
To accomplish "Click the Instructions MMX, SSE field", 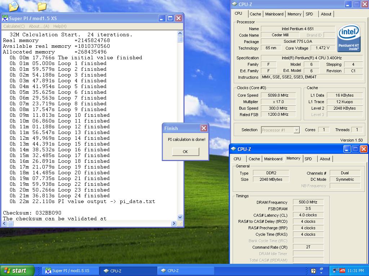I will tap(312, 77).
